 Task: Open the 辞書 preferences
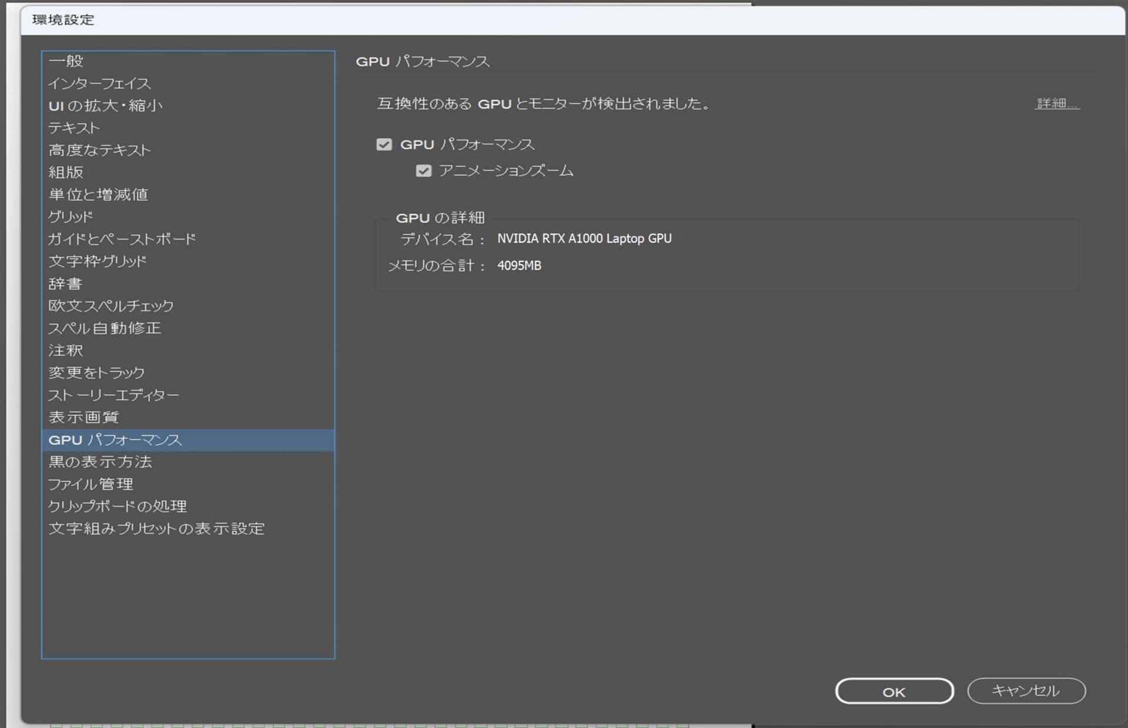tap(65, 283)
